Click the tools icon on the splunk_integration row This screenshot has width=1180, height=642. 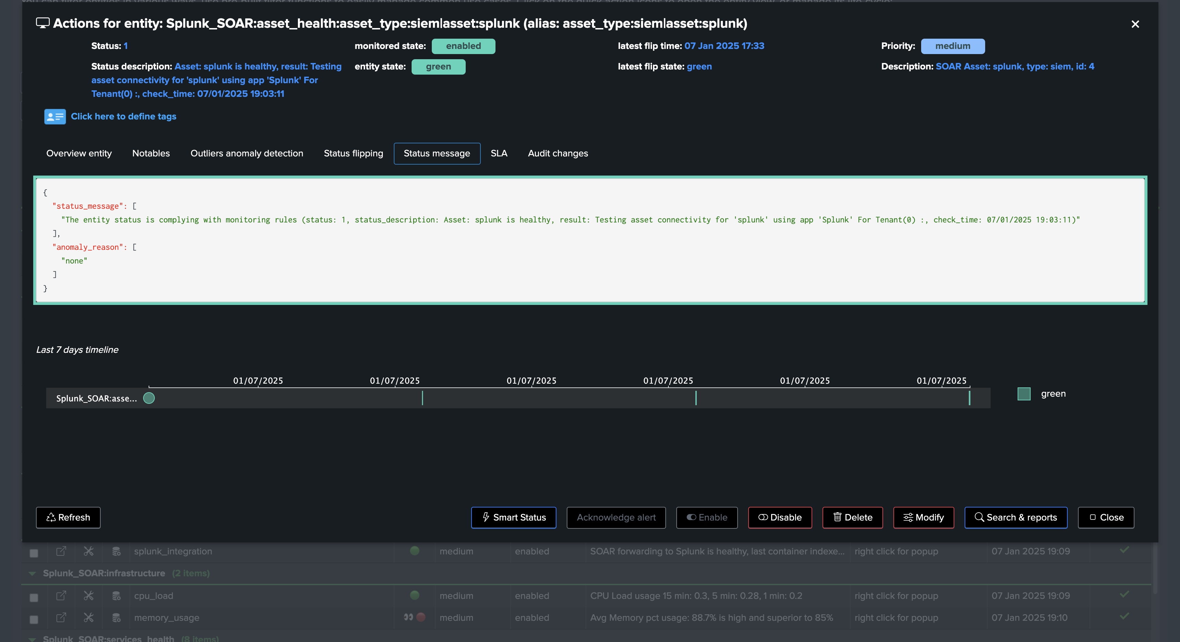[x=88, y=551]
